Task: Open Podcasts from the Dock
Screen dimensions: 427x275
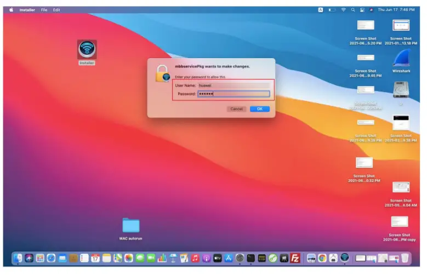Action: click(x=207, y=258)
